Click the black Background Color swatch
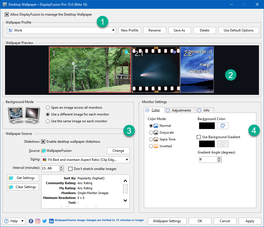 (x=207, y=126)
